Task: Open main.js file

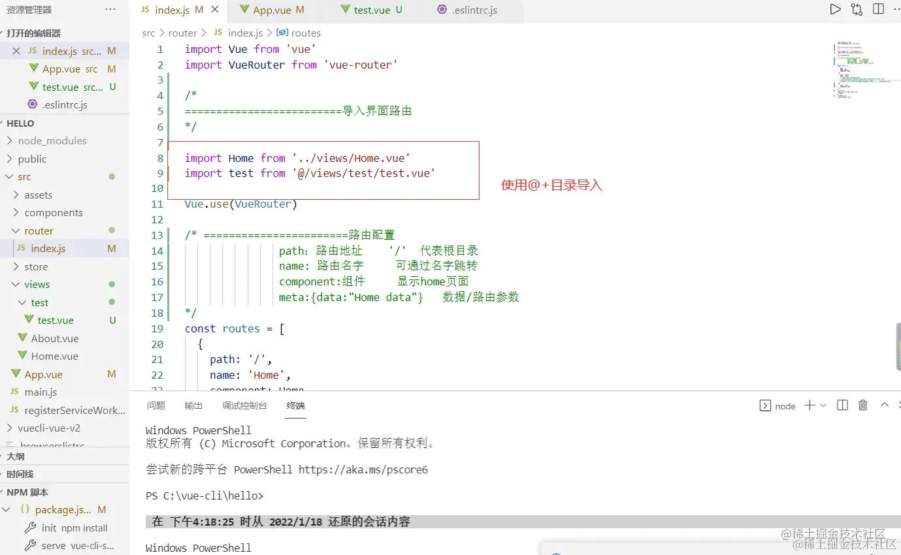Action: coord(41,392)
